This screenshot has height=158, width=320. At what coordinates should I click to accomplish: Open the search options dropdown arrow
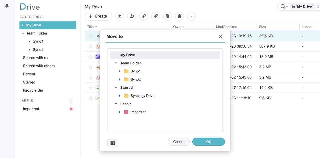point(287,7)
